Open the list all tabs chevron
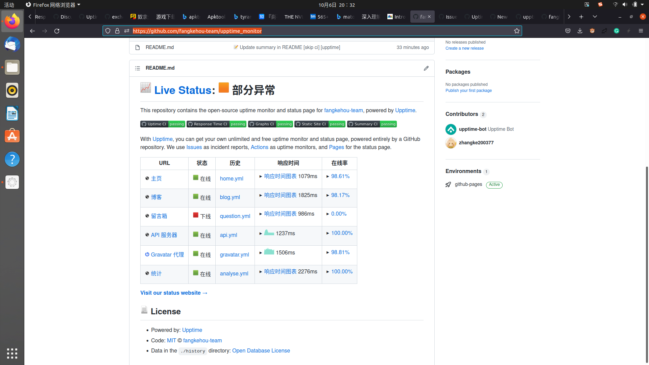This screenshot has width=649, height=365. tap(595, 17)
